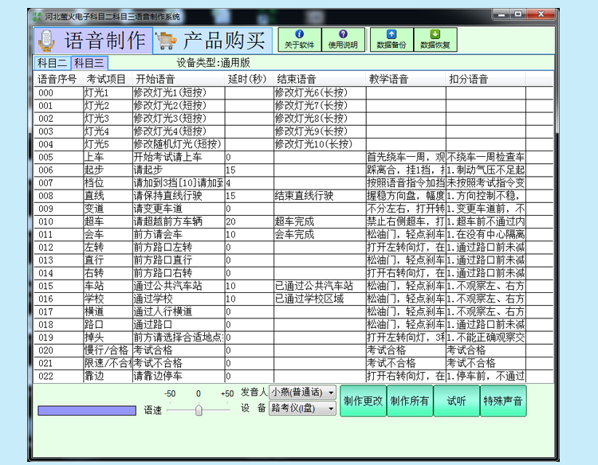Click the 请超越前方车辆 cell
The width and height of the screenshot is (598, 465).
tap(179, 221)
